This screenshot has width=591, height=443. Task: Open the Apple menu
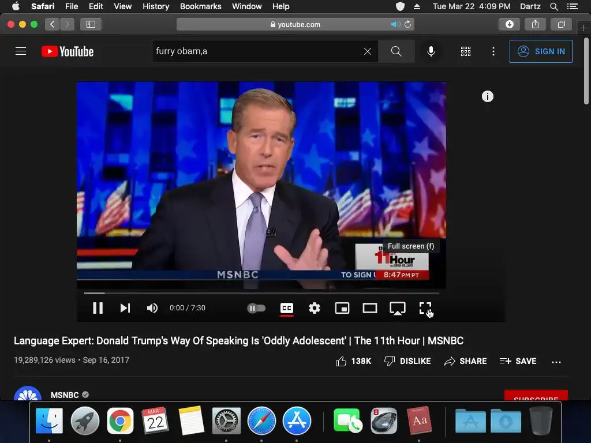click(16, 6)
